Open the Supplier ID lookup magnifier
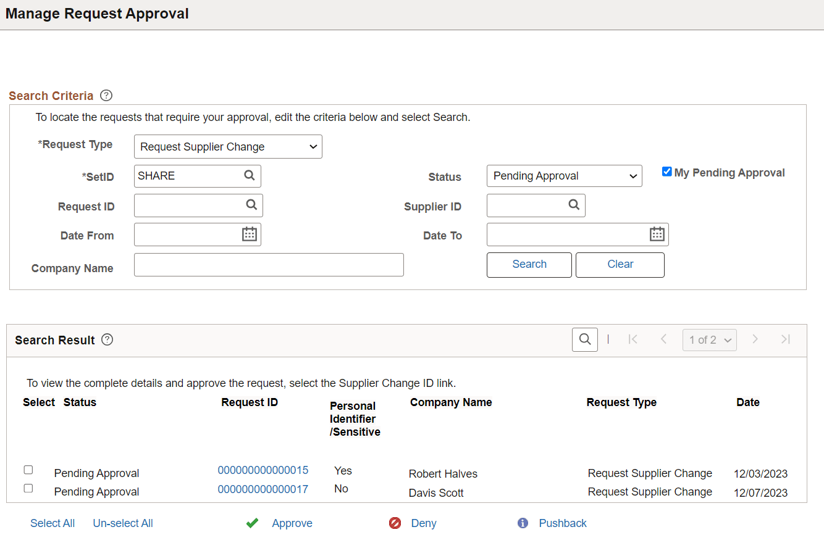This screenshot has width=824, height=548. (x=573, y=205)
